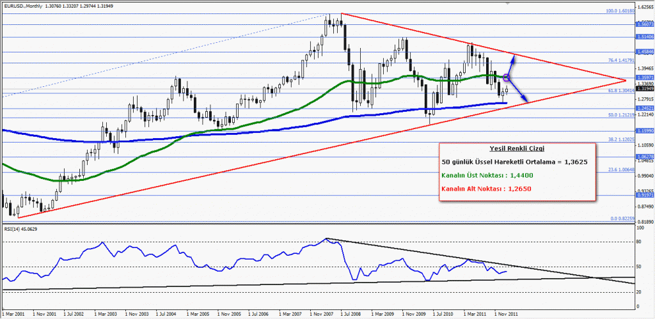Click the purple circle marker on the chart
This screenshot has height=319, width=655.
point(507,77)
